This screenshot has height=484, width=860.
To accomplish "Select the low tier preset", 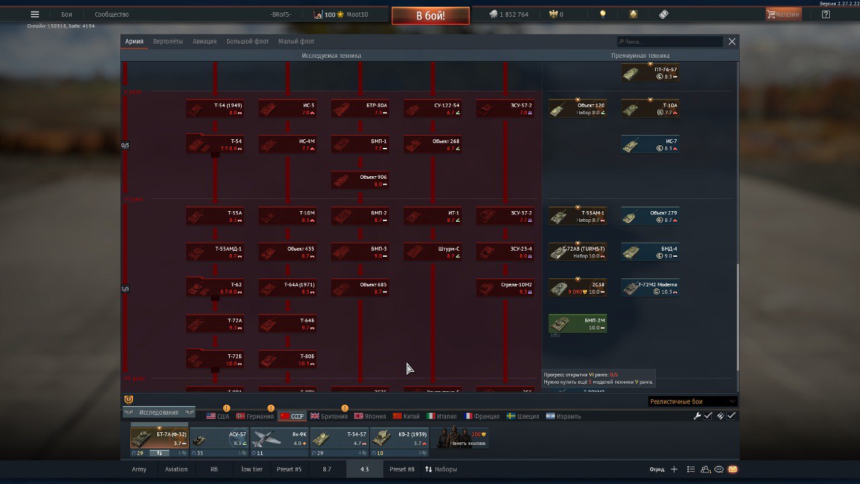I will click(x=252, y=469).
